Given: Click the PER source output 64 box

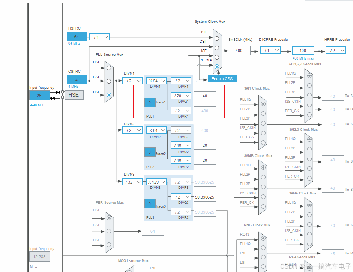Looking at the screenshot, I should (153, 231).
